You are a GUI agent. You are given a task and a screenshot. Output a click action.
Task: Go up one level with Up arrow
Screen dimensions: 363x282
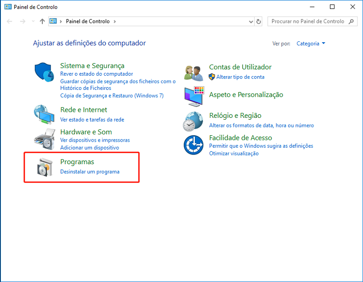42,22
